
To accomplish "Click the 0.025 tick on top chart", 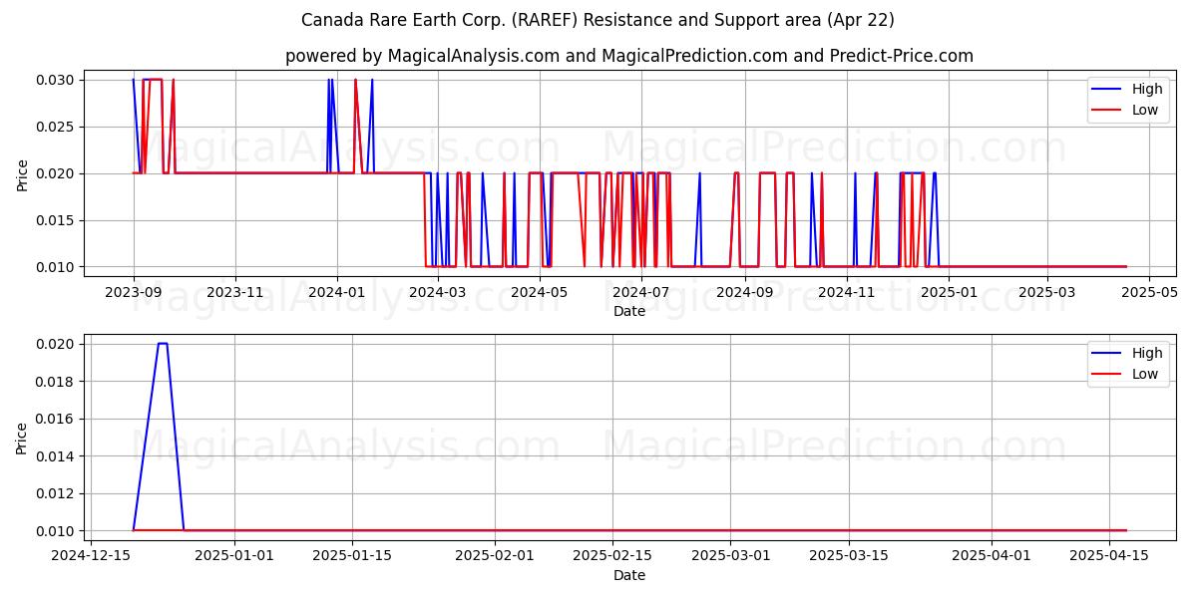I will coord(56,127).
